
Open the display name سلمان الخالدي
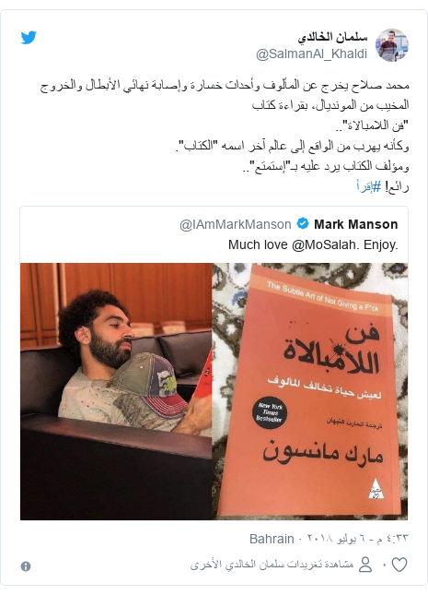click(332, 37)
